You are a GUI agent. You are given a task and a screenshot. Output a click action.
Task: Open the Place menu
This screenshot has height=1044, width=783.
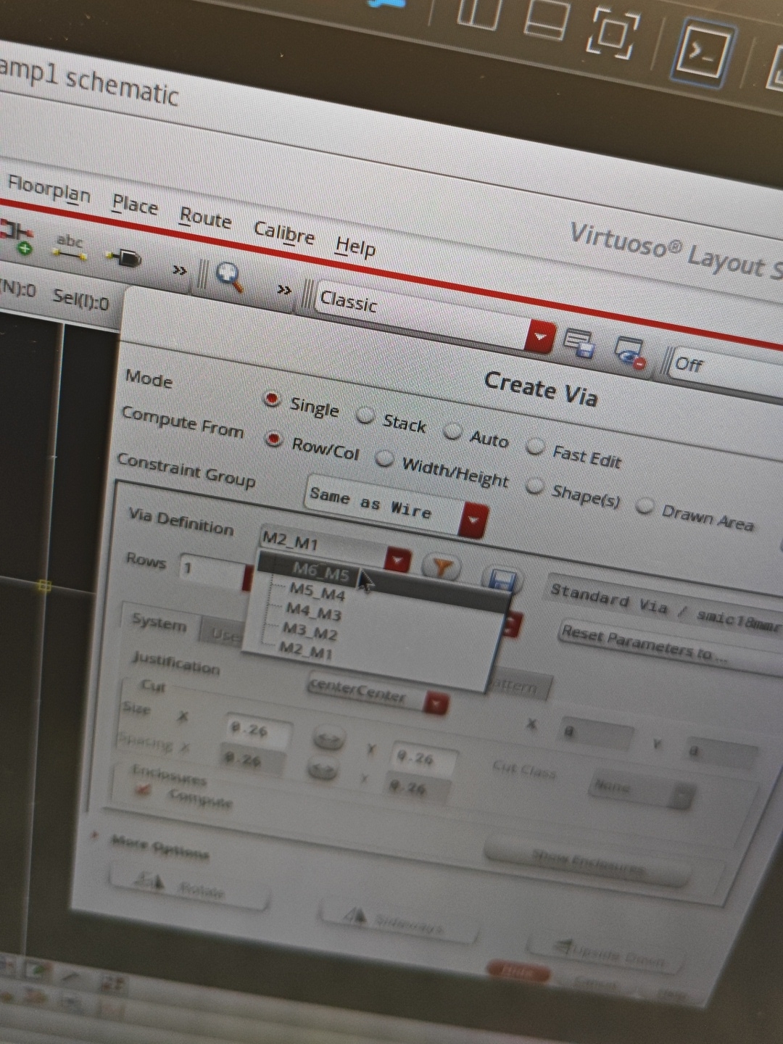[x=135, y=205]
